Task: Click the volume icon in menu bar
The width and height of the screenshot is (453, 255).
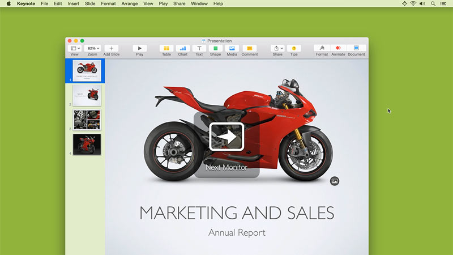Action: [422, 3]
